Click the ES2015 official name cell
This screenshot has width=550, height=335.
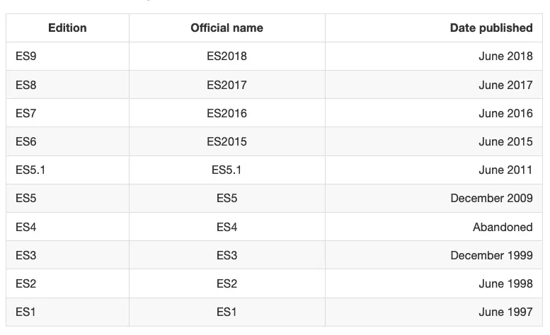pos(227,141)
